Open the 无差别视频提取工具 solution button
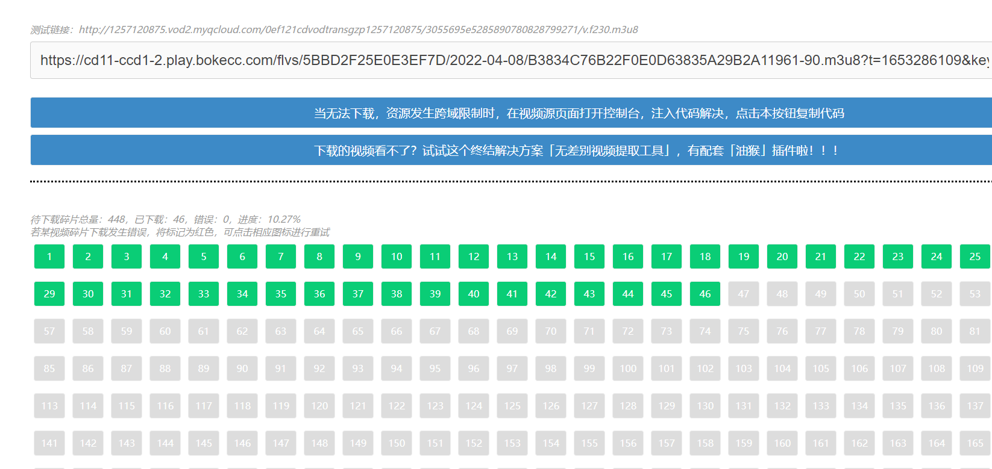Viewport: 992px width, 469px height. [x=511, y=150]
